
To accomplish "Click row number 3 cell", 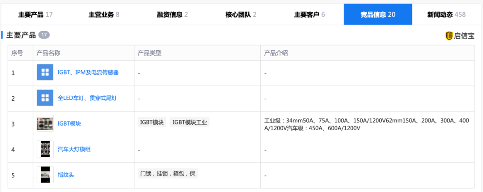I will point(20,124).
